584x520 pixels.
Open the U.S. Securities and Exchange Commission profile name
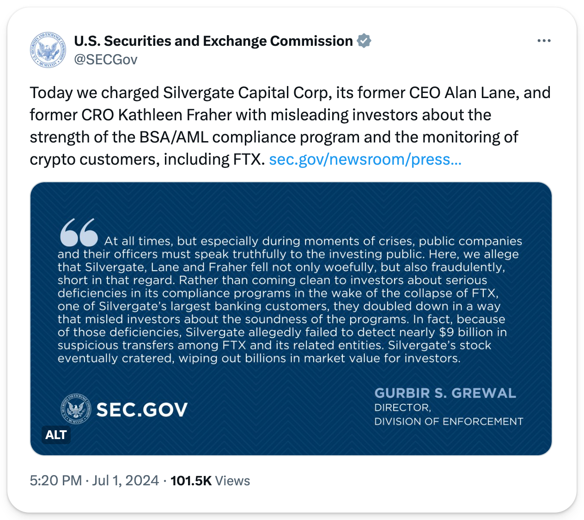pos(213,41)
